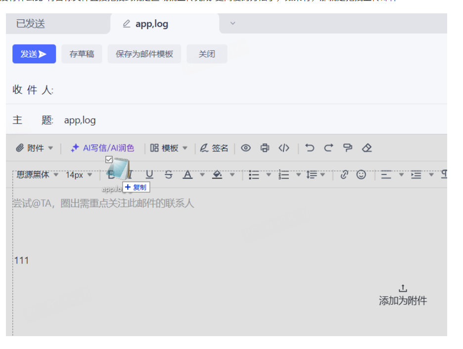This screenshot has width=463, height=349.
Task: Click the 模板 template button
Action: point(164,148)
